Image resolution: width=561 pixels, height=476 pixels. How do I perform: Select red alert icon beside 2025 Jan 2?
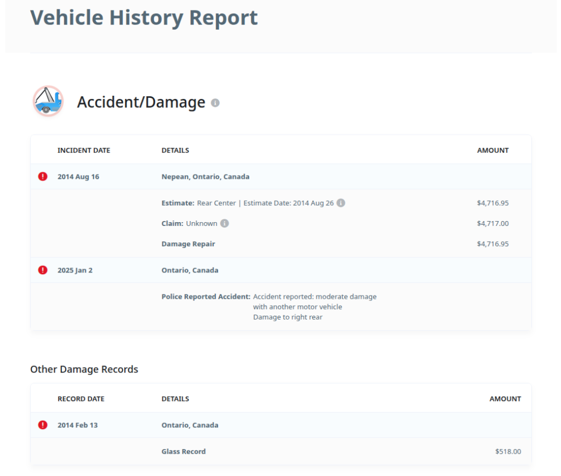[x=43, y=270]
